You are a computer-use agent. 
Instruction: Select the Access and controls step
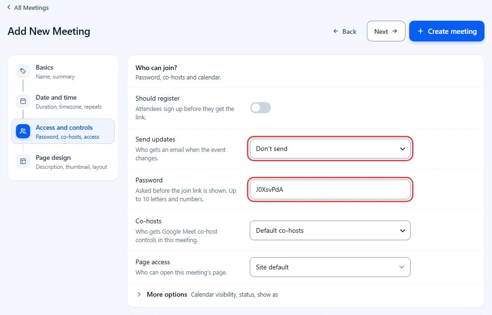[x=63, y=131]
